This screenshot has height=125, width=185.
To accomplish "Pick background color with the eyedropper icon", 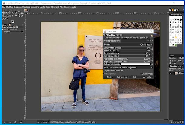I will pyautogui.click(x=152, y=64).
